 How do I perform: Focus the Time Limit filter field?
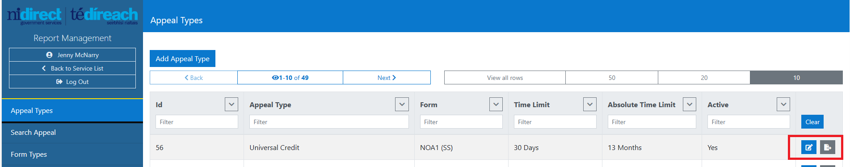tap(555, 122)
